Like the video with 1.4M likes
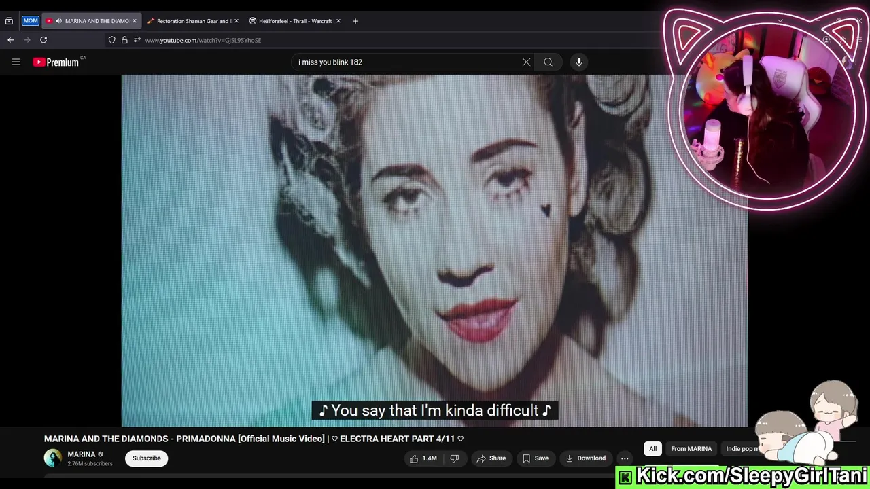 423,458
